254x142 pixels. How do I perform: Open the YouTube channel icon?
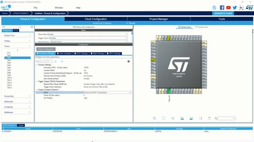[x=229, y=7]
